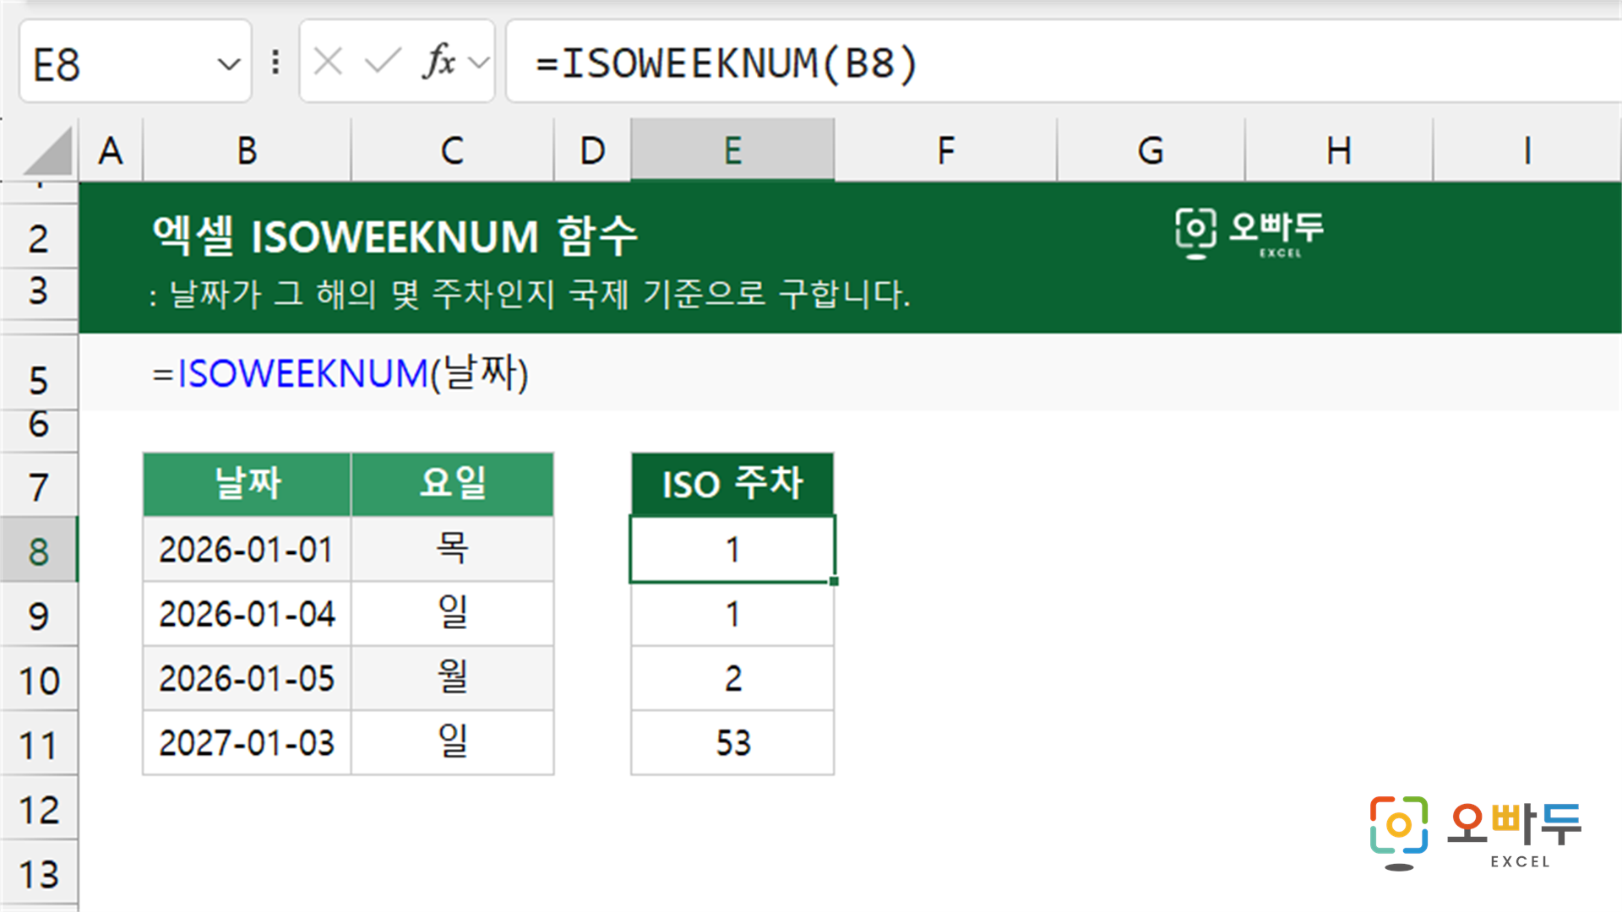Click the Insert Function fx icon

click(438, 62)
